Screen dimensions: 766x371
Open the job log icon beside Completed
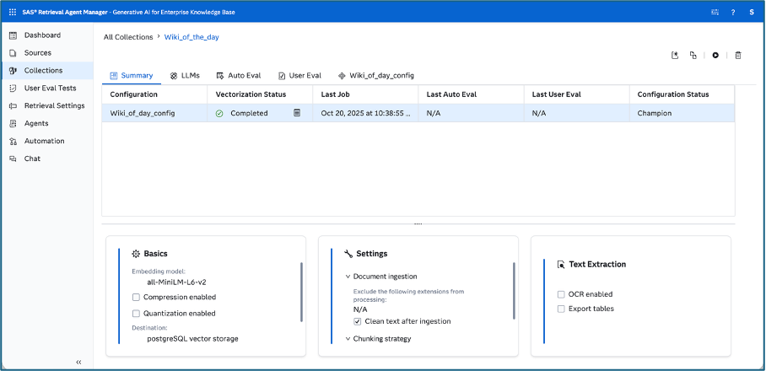[297, 113]
